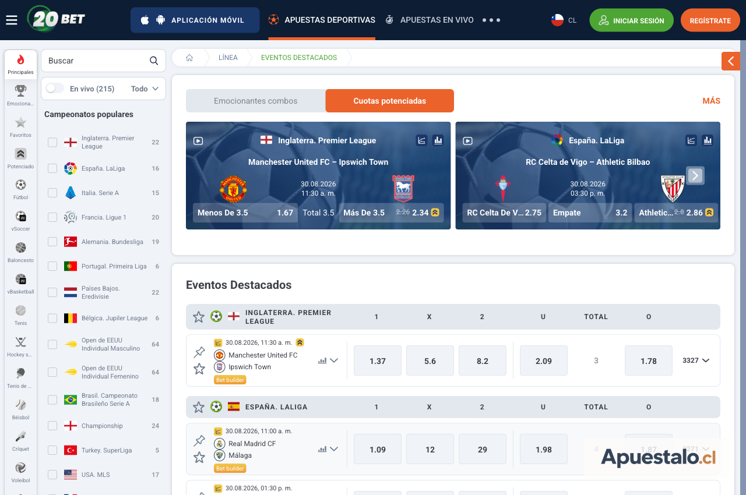Select the Cuotas potenciadas tab
The width and height of the screenshot is (746, 495).
390,101
